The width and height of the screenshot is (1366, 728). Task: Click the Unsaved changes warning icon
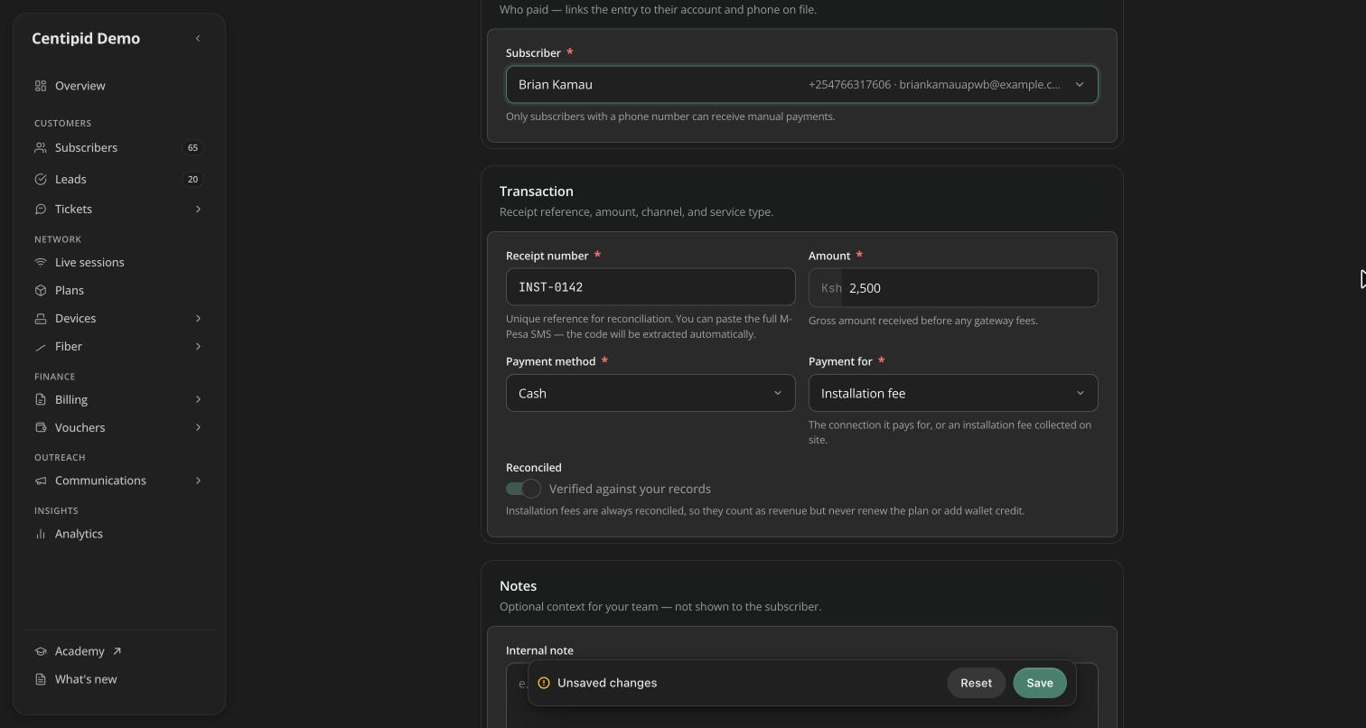click(544, 683)
